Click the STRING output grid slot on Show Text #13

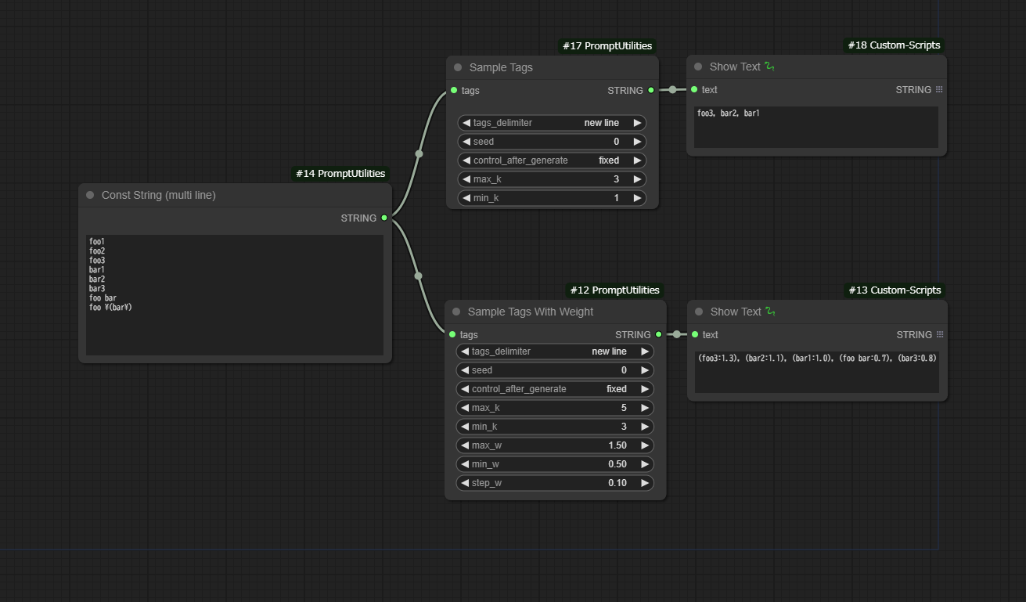pos(940,334)
